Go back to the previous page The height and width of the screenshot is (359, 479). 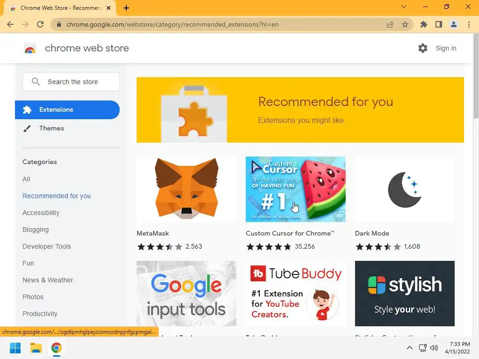[10, 24]
